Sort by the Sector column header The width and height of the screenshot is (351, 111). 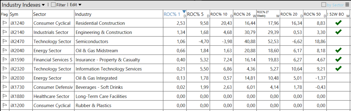point(53,14)
